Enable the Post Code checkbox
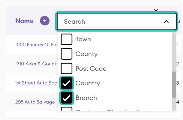The width and height of the screenshot is (183, 120). (x=67, y=69)
